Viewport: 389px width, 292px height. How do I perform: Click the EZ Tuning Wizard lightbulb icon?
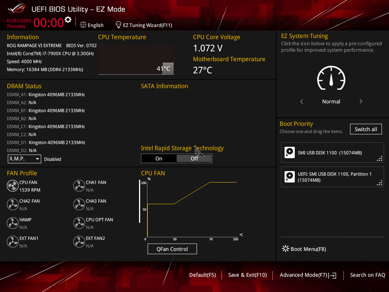(x=119, y=25)
